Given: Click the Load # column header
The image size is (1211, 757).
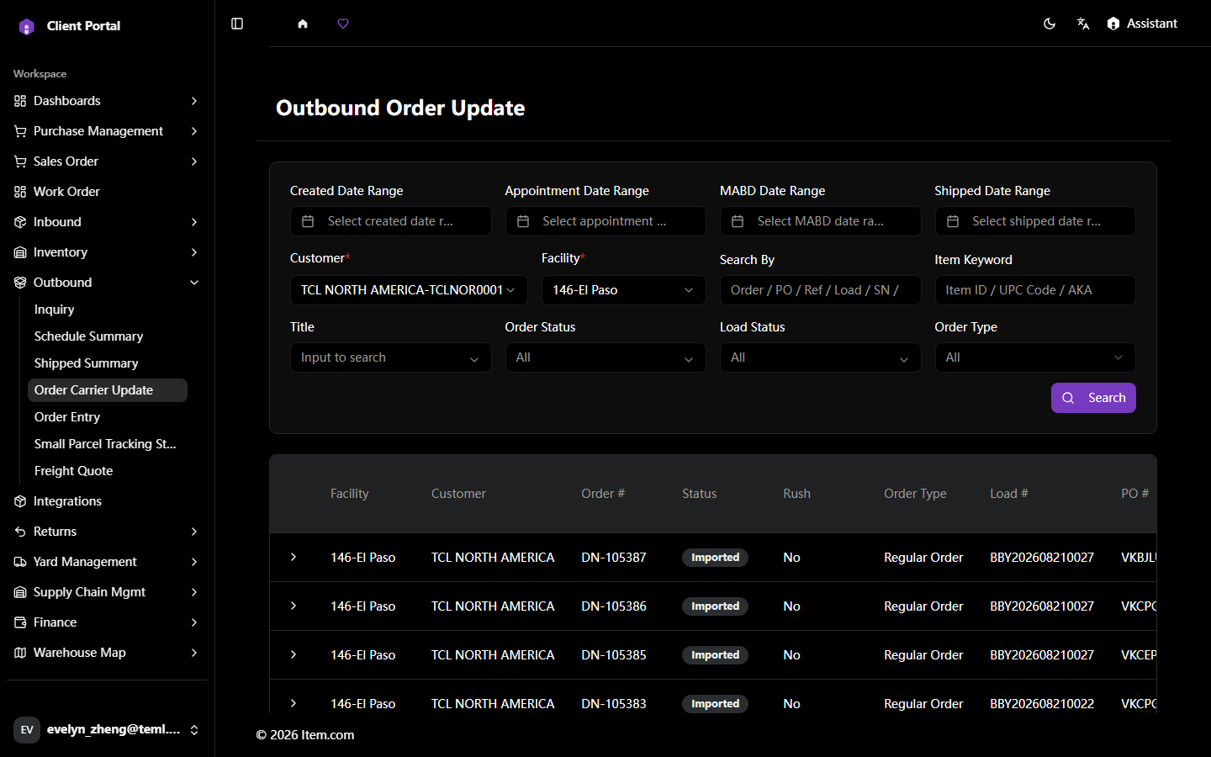Looking at the screenshot, I should point(1009,494).
